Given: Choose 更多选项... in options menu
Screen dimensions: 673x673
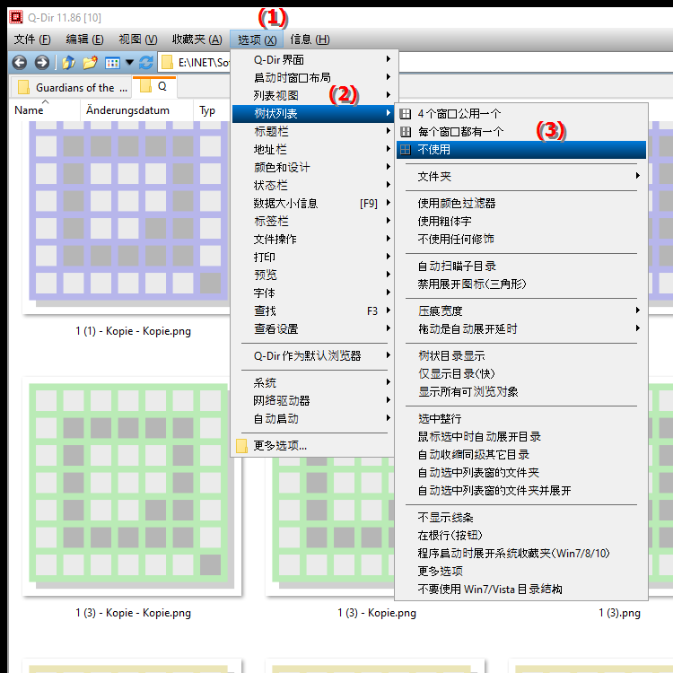Looking at the screenshot, I should 313,446.
